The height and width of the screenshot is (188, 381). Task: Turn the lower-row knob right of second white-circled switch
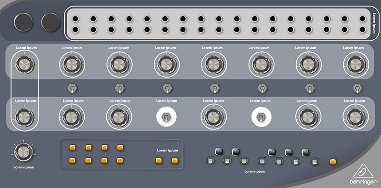click(x=308, y=117)
